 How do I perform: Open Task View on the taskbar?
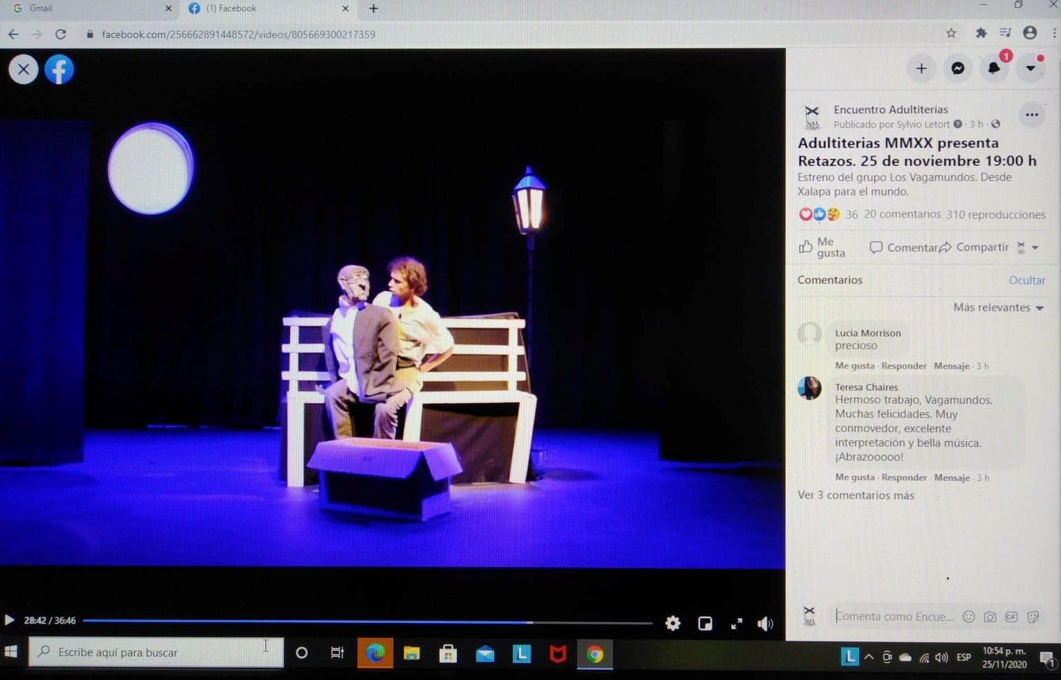[337, 652]
